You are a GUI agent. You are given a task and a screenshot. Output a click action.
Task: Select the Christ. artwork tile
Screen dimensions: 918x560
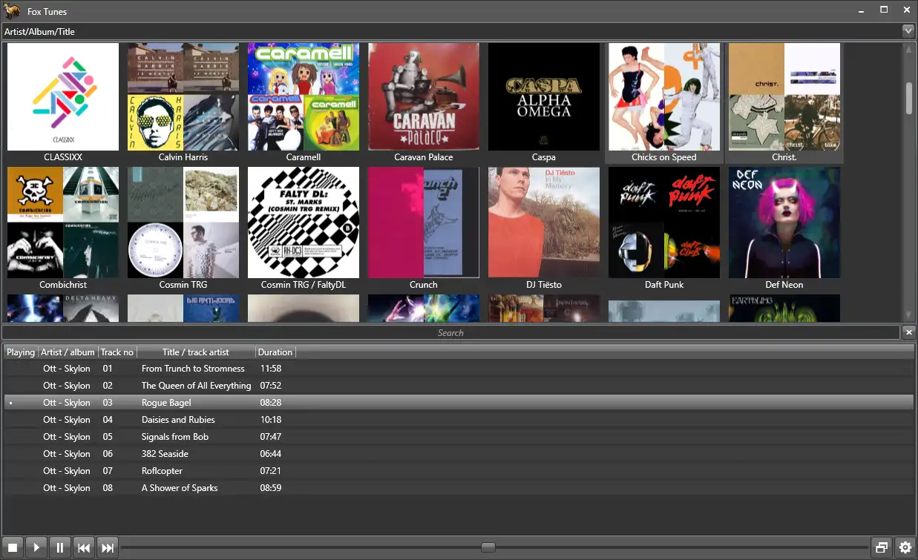point(784,96)
